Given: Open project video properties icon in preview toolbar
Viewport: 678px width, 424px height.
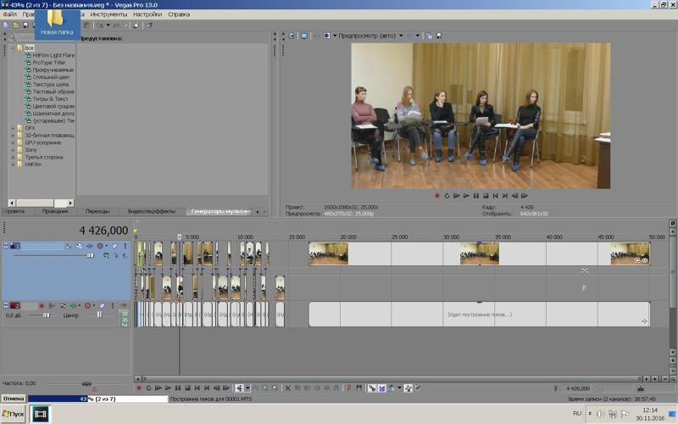Looking at the screenshot, I should click(291, 36).
